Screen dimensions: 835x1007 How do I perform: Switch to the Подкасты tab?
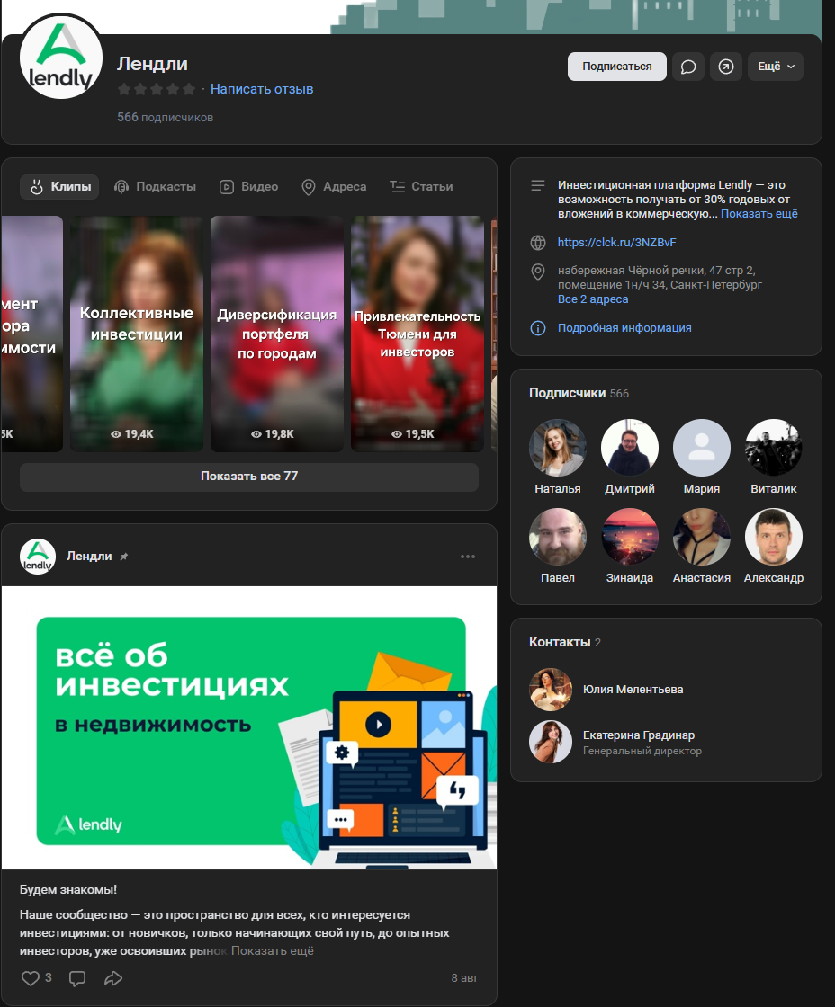click(x=155, y=187)
